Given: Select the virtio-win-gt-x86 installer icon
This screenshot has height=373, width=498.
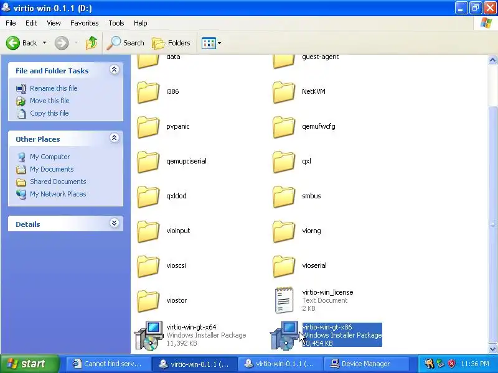Looking at the screenshot, I should 284,335.
